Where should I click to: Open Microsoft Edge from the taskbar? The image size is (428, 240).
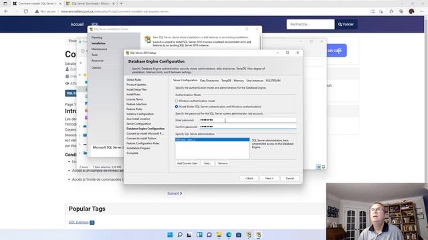point(229,235)
